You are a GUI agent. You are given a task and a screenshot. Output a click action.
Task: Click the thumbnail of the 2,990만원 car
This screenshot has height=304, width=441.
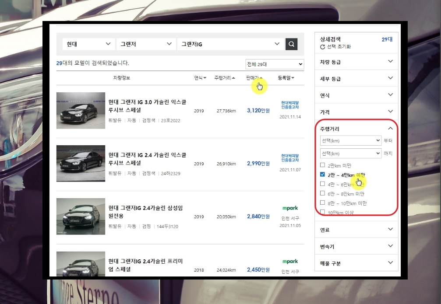click(x=81, y=164)
